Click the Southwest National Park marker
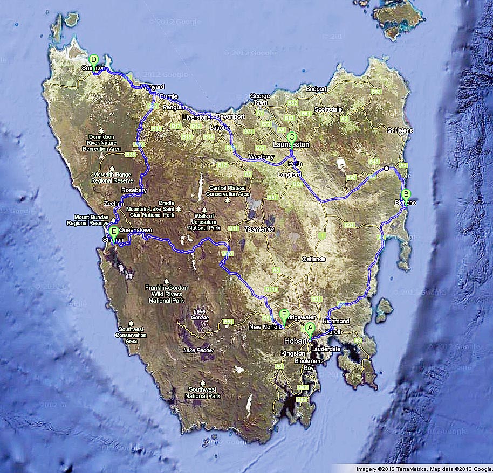Image resolution: width=493 pixels, height=473 pixels. (x=202, y=384)
